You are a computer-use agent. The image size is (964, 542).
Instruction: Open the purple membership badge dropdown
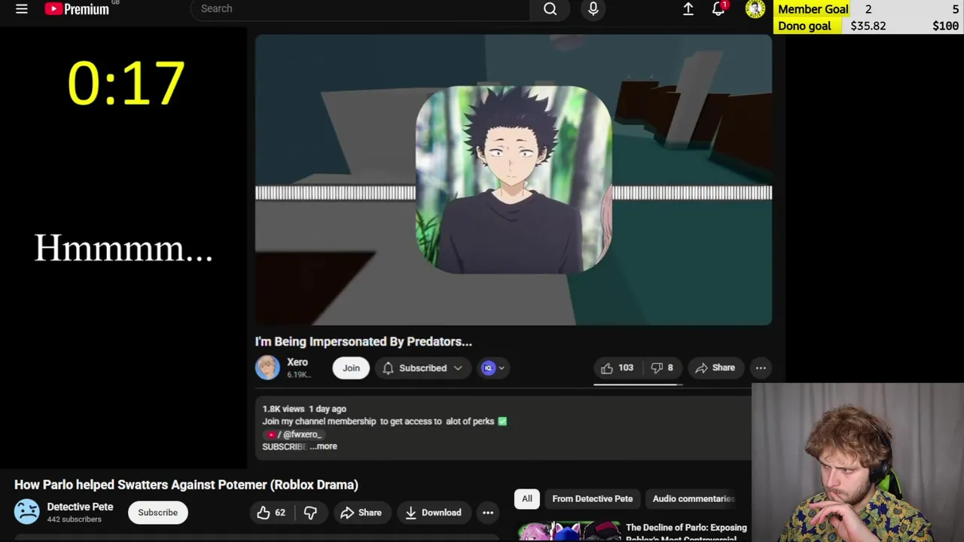click(493, 368)
